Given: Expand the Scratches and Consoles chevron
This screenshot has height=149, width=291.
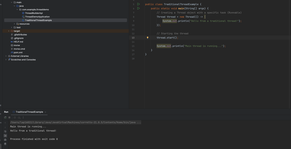Looking at the screenshot, I should 6,60.
